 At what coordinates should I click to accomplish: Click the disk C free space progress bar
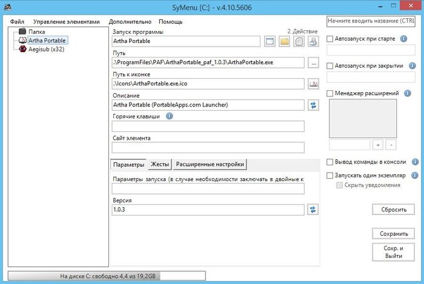[x=107, y=276]
